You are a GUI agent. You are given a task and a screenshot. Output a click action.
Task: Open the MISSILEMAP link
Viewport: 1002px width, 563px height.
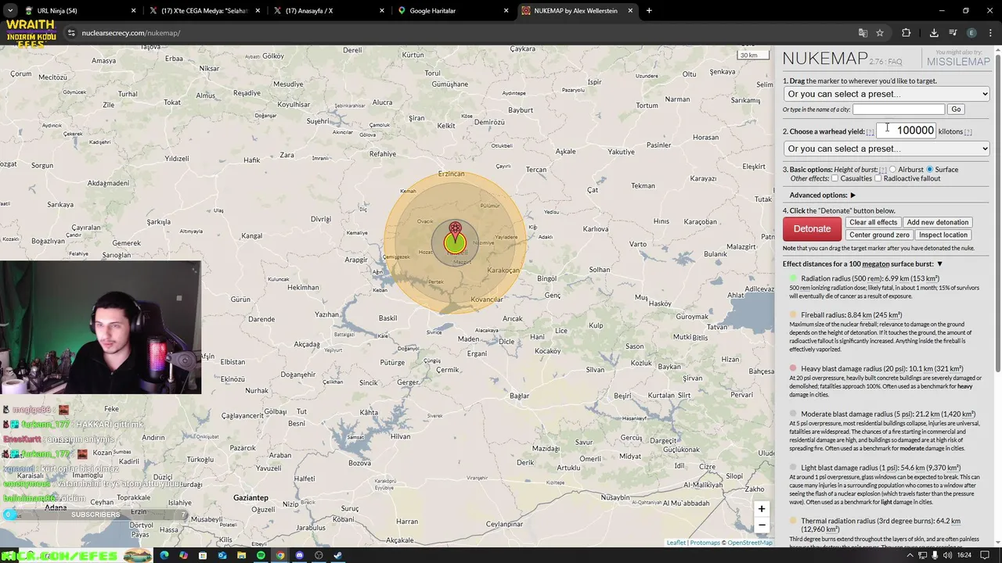point(958,62)
